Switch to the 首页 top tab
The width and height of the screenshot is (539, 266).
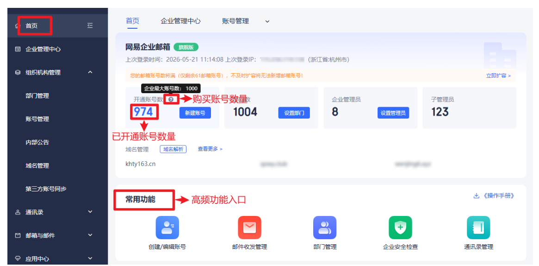click(132, 21)
